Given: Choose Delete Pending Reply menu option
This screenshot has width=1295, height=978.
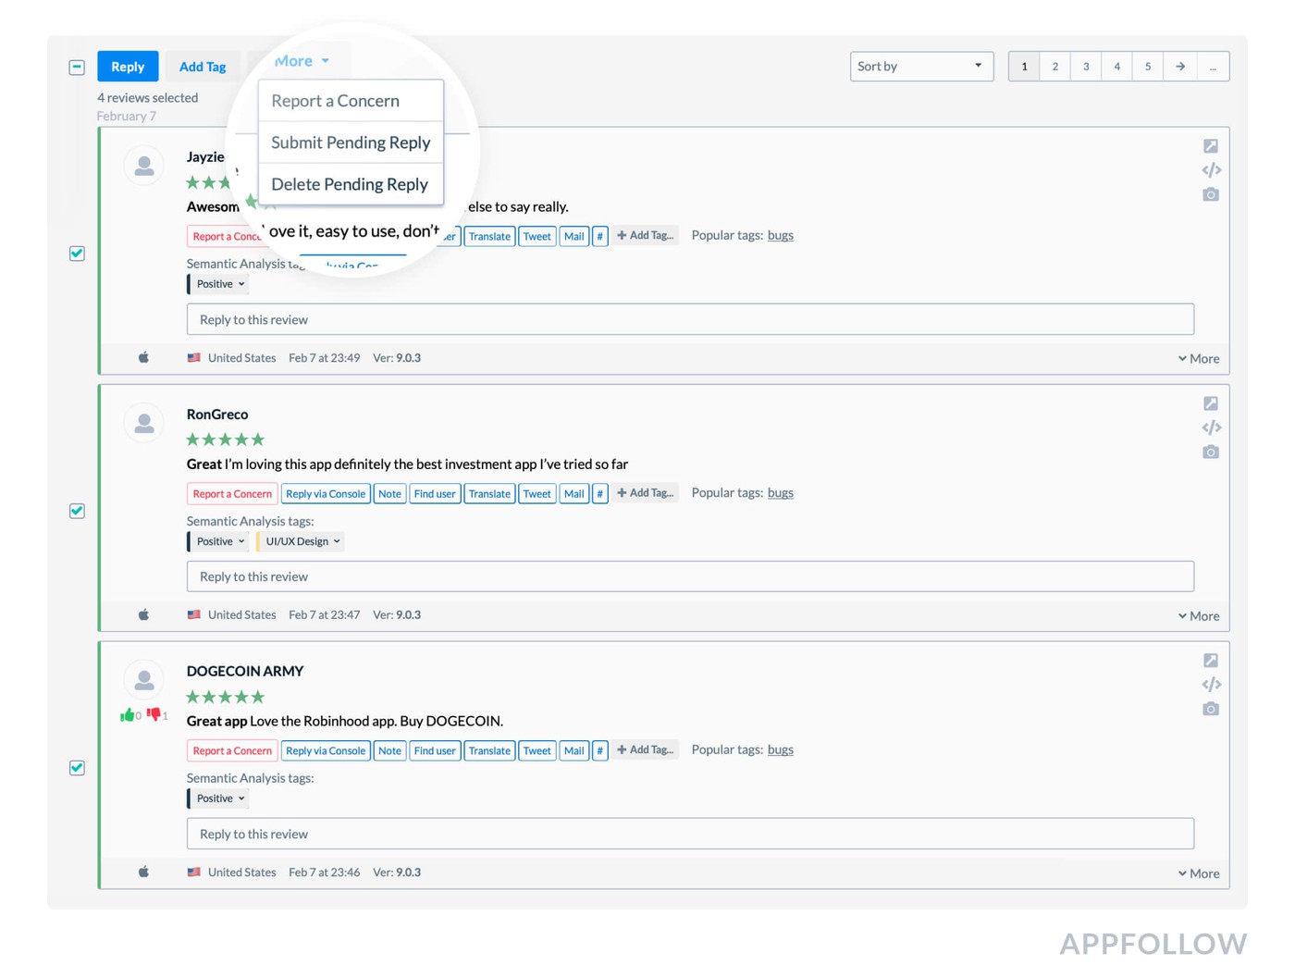Looking at the screenshot, I should click(350, 184).
